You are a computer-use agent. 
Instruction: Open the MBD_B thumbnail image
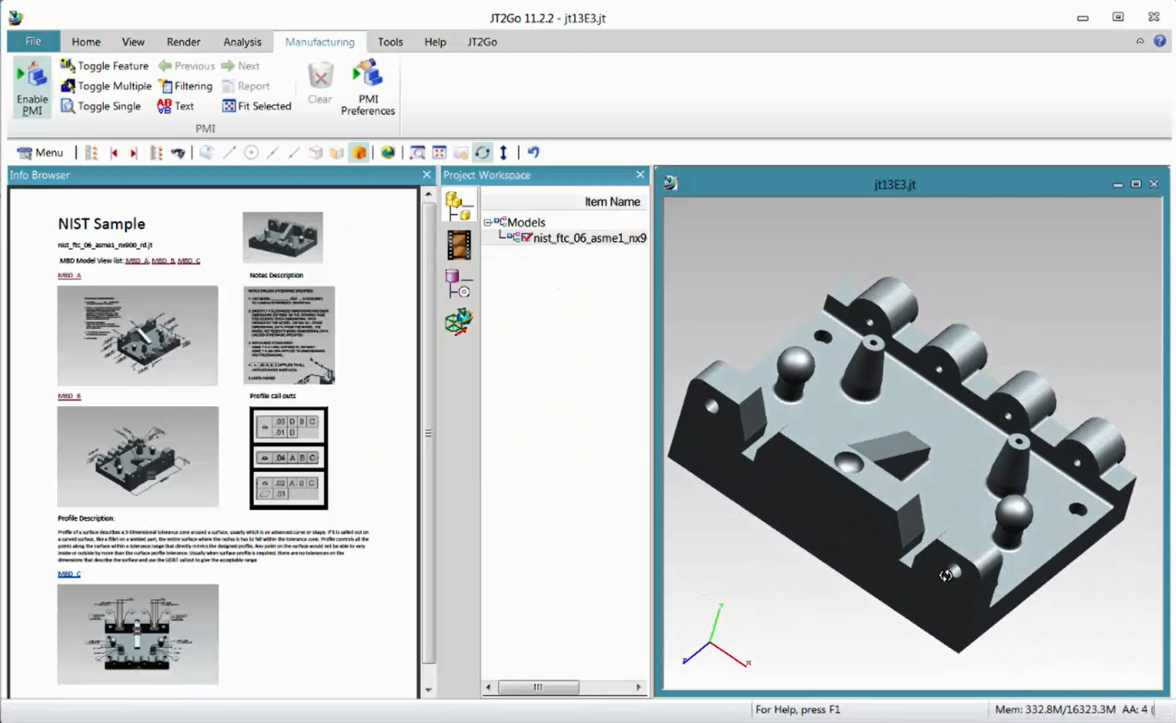[x=137, y=456]
